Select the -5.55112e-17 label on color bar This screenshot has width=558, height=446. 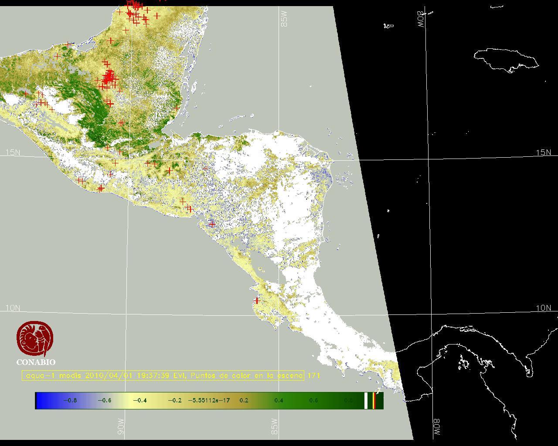[x=209, y=400]
